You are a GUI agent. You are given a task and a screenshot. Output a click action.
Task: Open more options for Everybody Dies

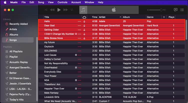click(x=79, y=72)
